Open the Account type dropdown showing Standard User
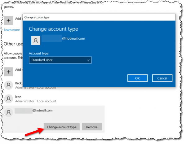The height and width of the screenshot is (144, 186). click(60, 60)
